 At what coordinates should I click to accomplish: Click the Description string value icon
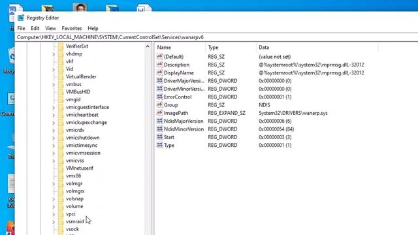click(159, 64)
